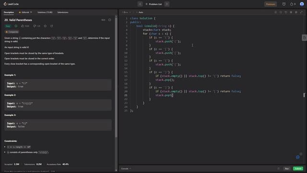
Task: Open the user profile avatar
Action: [x=302, y=4]
